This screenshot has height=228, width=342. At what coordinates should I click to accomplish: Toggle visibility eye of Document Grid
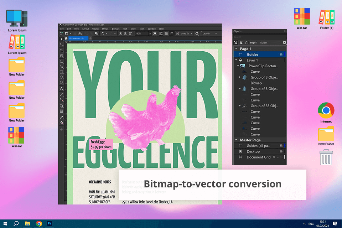(x=274, y=157)
